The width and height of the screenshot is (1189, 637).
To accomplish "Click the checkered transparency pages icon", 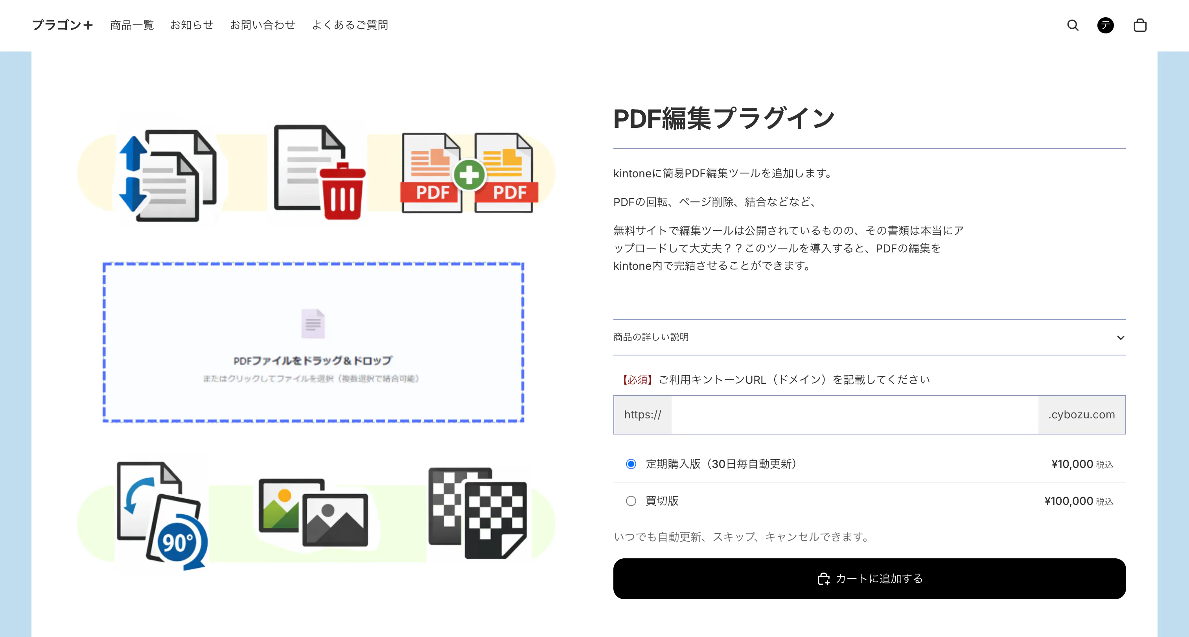I will [x=477, y=512].
